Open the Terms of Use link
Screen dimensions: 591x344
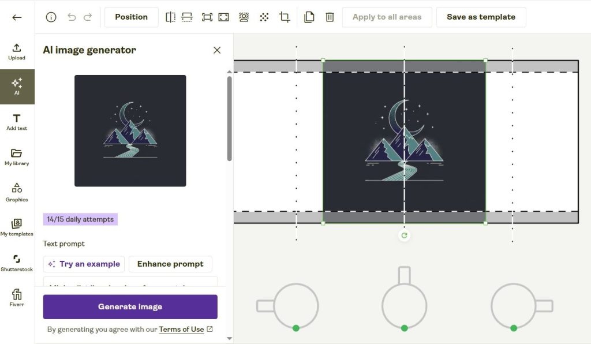coord(181,329)
